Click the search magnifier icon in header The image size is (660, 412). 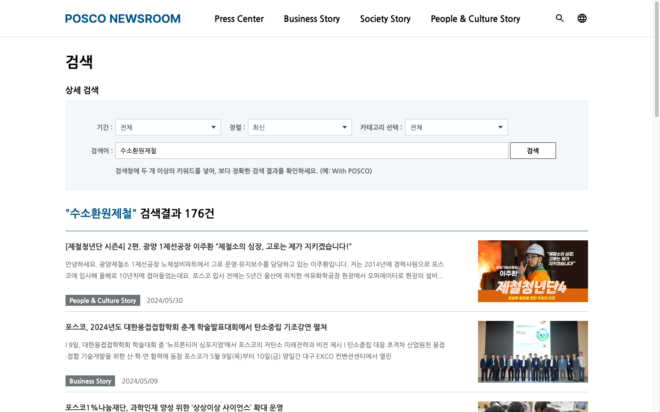pyautogui.click(x=560, y=18)
